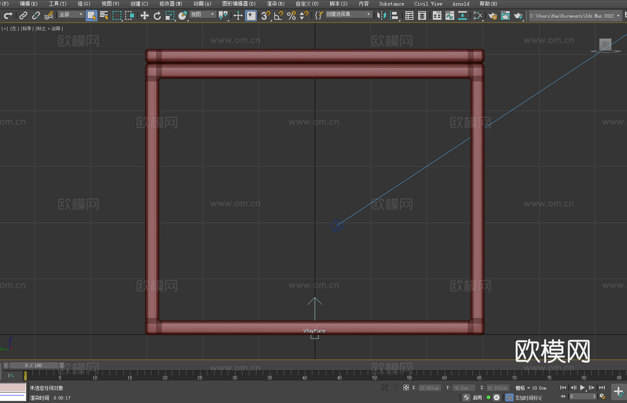Click the Align tool icon

pos(394,15)
